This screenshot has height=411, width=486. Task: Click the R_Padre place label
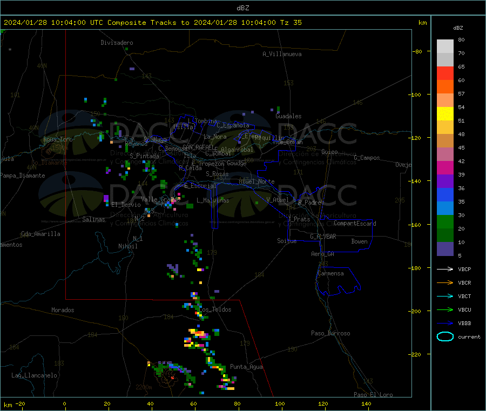pos(309,203)
